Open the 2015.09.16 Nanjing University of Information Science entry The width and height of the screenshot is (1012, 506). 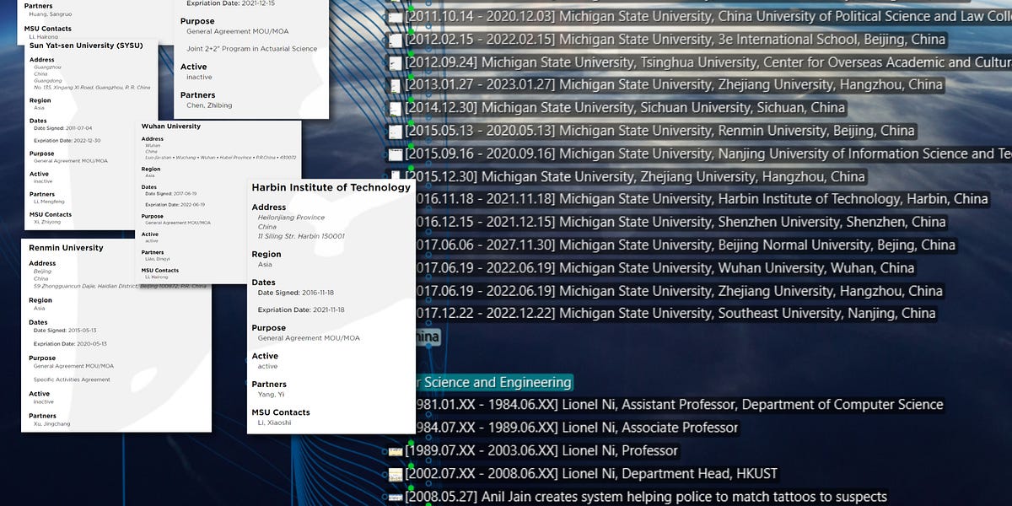[708, 153]
